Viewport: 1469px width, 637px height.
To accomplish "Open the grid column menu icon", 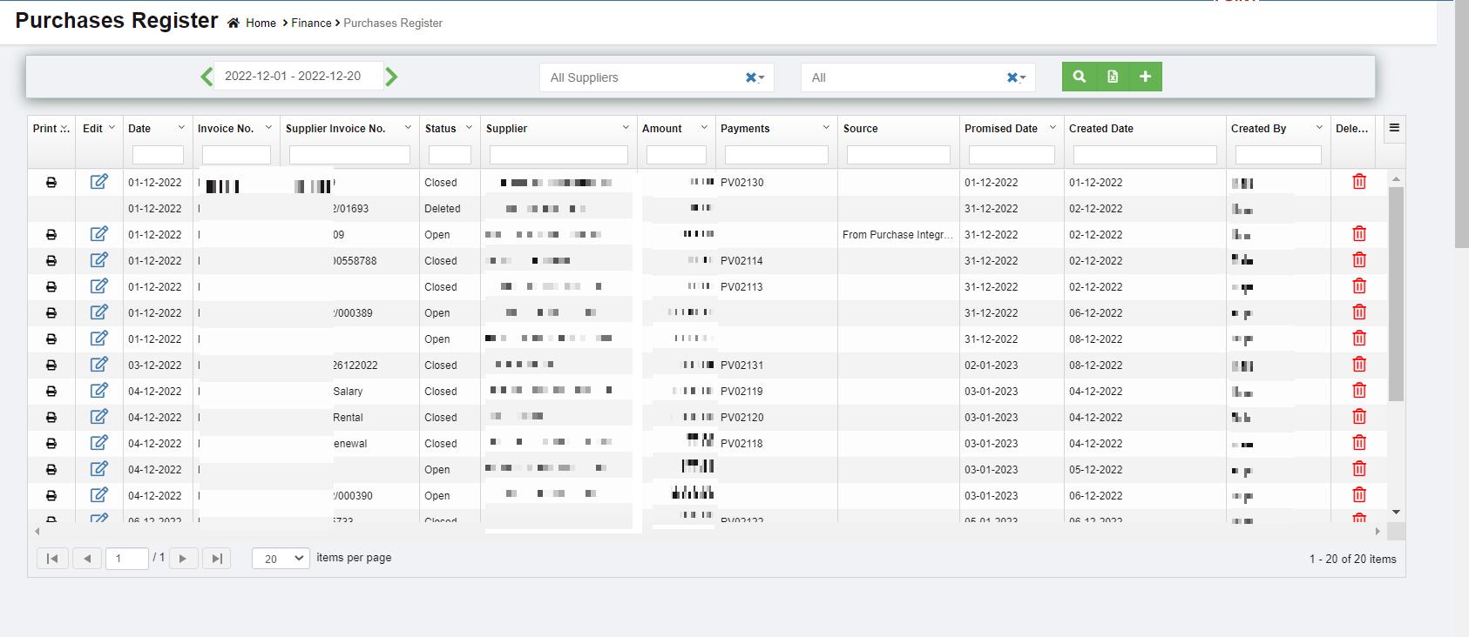I will 1394,128.
